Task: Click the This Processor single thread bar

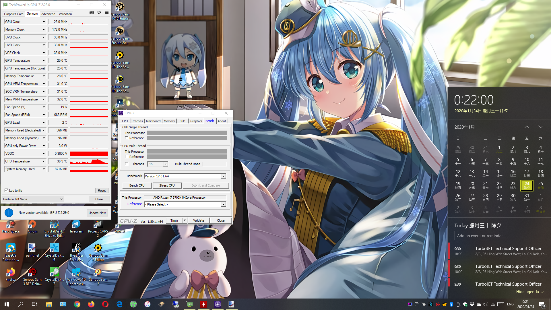Action: (x=187, y=133)
